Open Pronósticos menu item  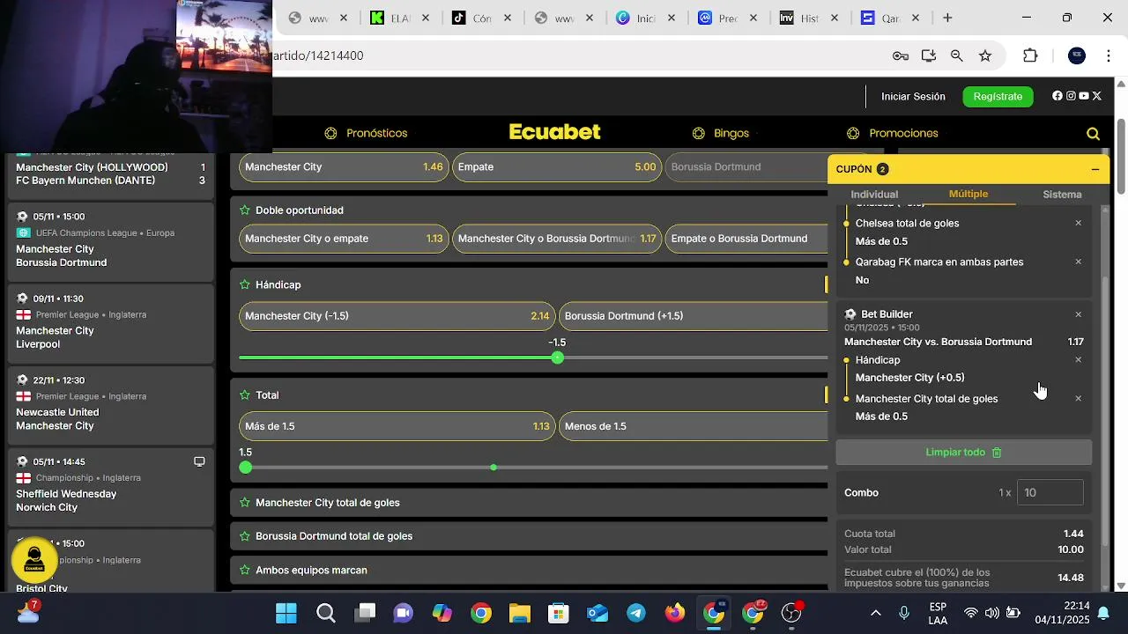click(366, 134)
